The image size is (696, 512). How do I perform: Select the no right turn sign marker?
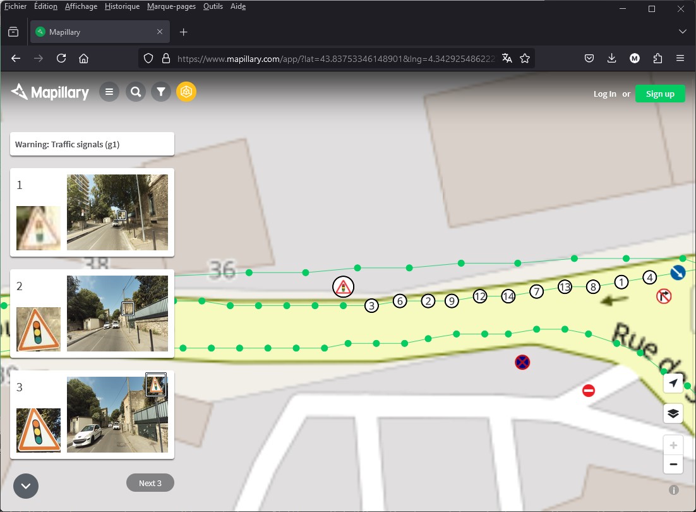tap(664, 296)
